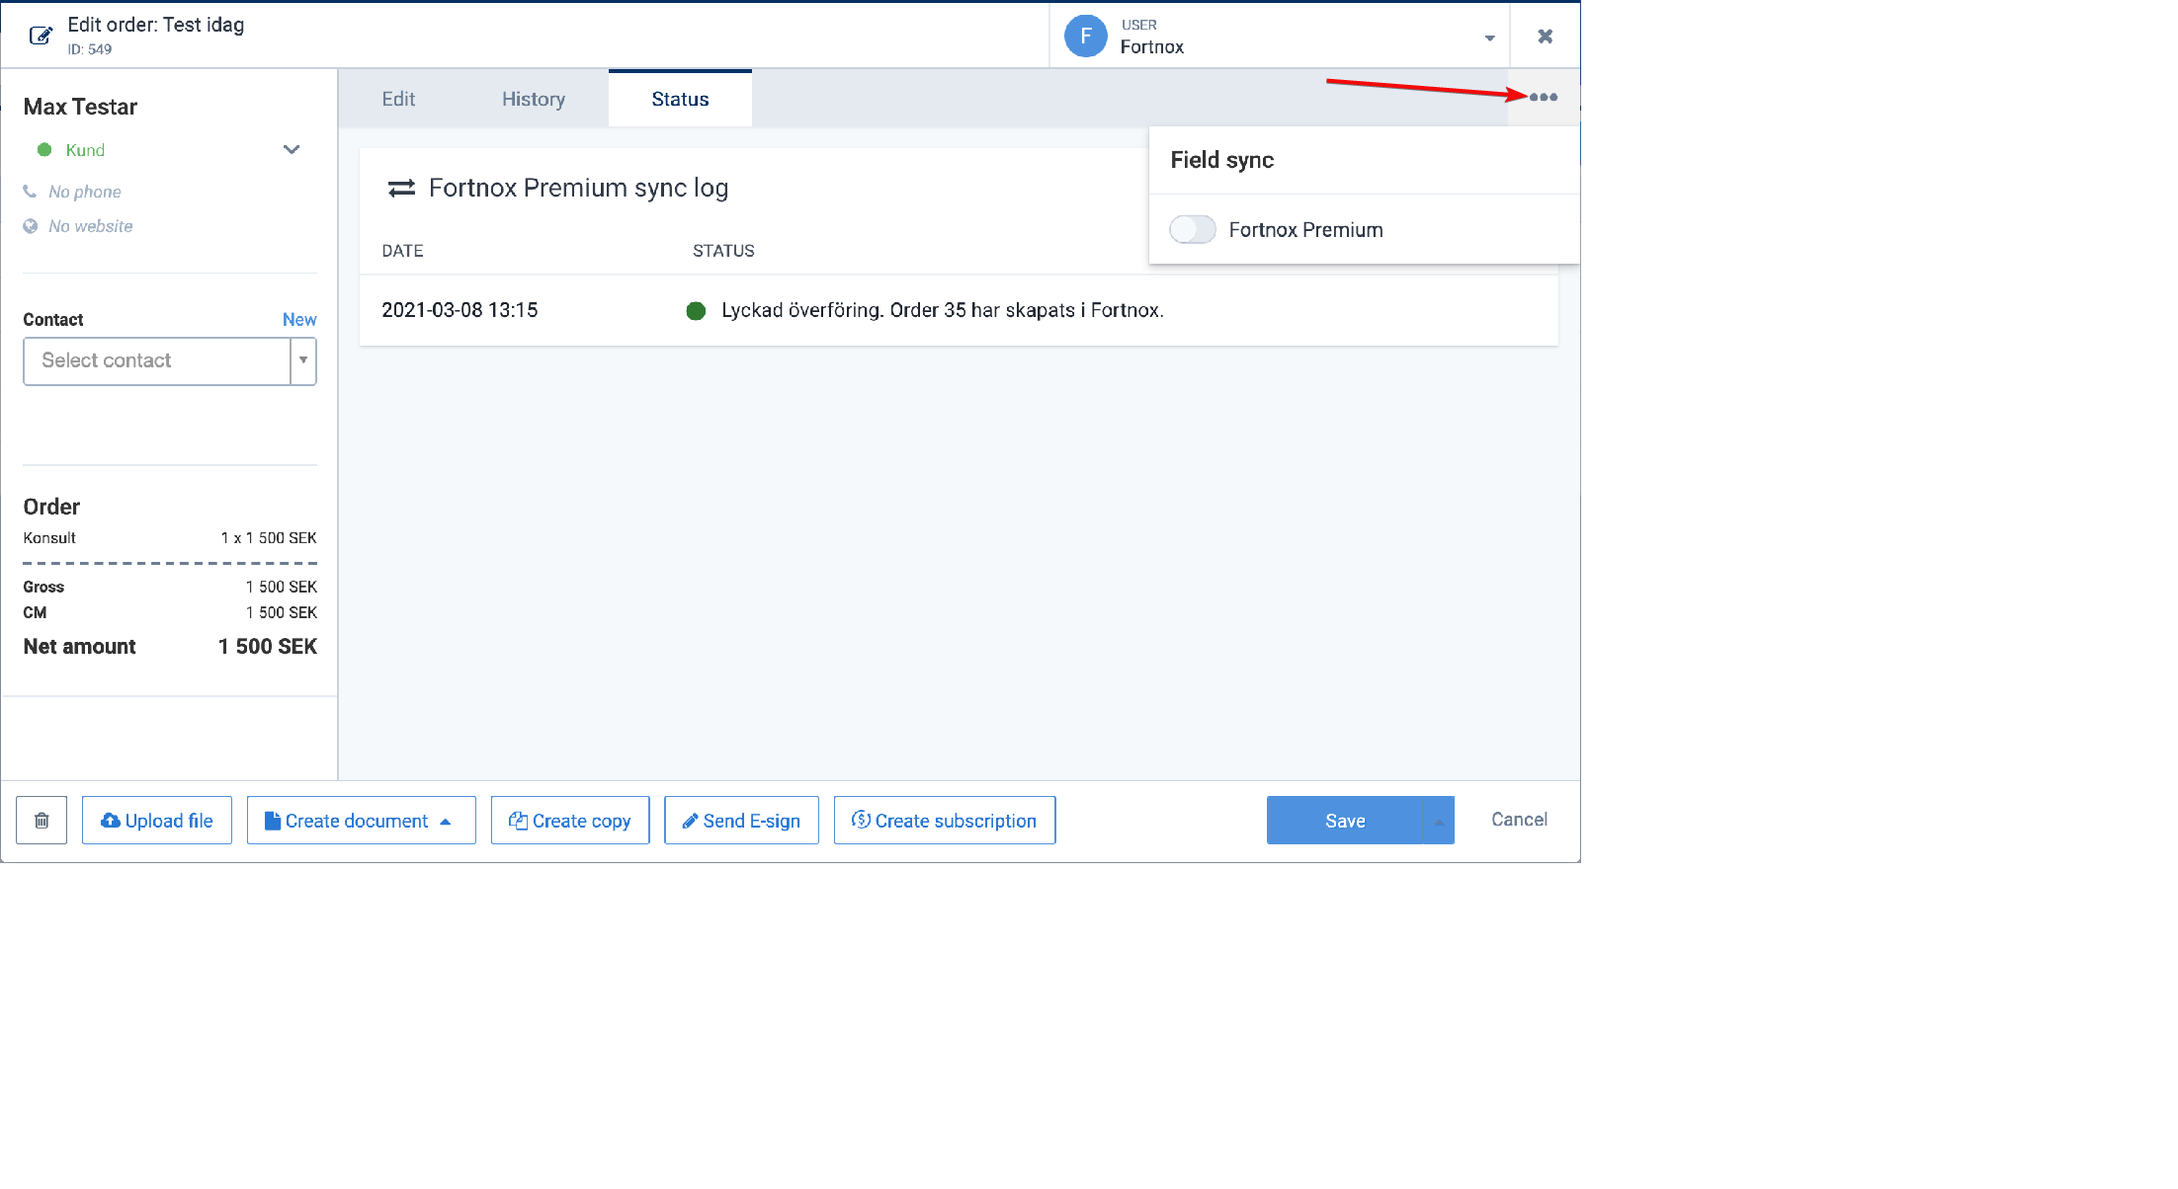
Task: Expand the Kund status chevron
Action: [x=292, y=150]
